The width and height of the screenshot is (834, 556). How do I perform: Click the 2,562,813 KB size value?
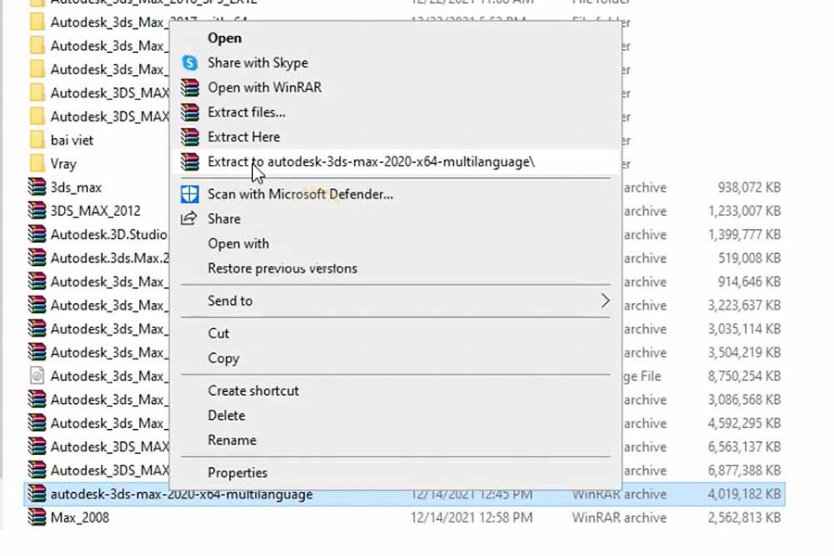click(x=744, y=518)
